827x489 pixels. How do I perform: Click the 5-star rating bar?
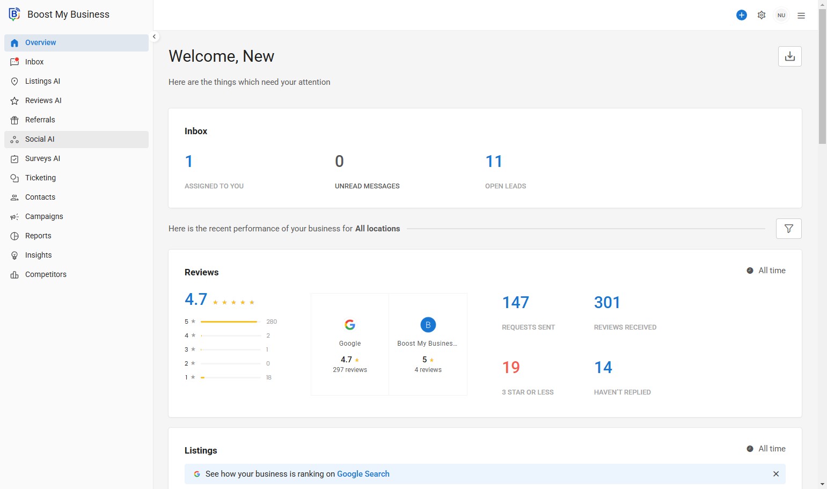230,322
